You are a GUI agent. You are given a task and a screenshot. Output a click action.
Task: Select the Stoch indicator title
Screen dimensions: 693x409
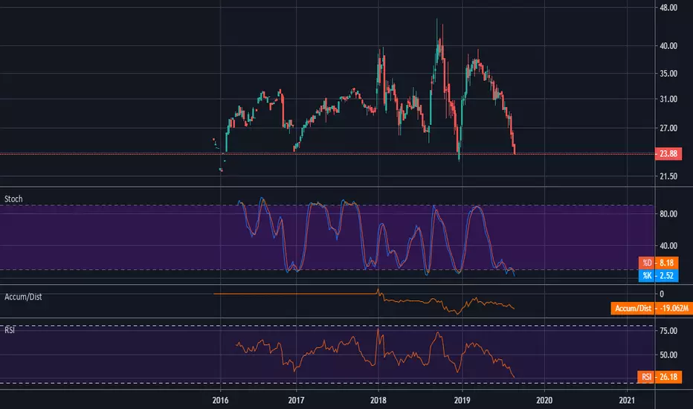13,199
